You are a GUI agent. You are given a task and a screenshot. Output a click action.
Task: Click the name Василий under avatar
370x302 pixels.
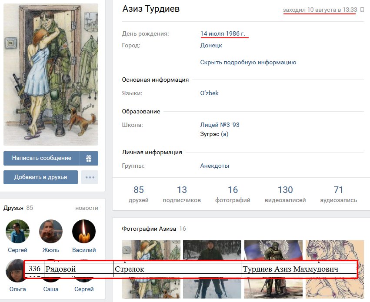(x=84, y=250)
